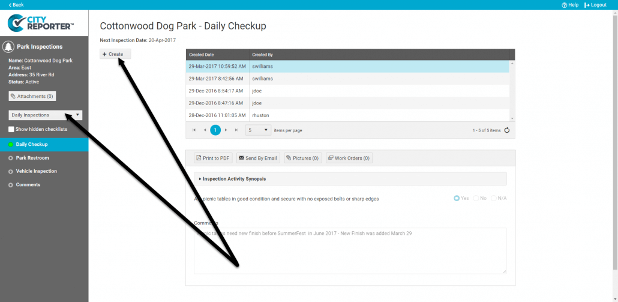
Task: Click the Logout icon
Action: click(x=587, y=5)
